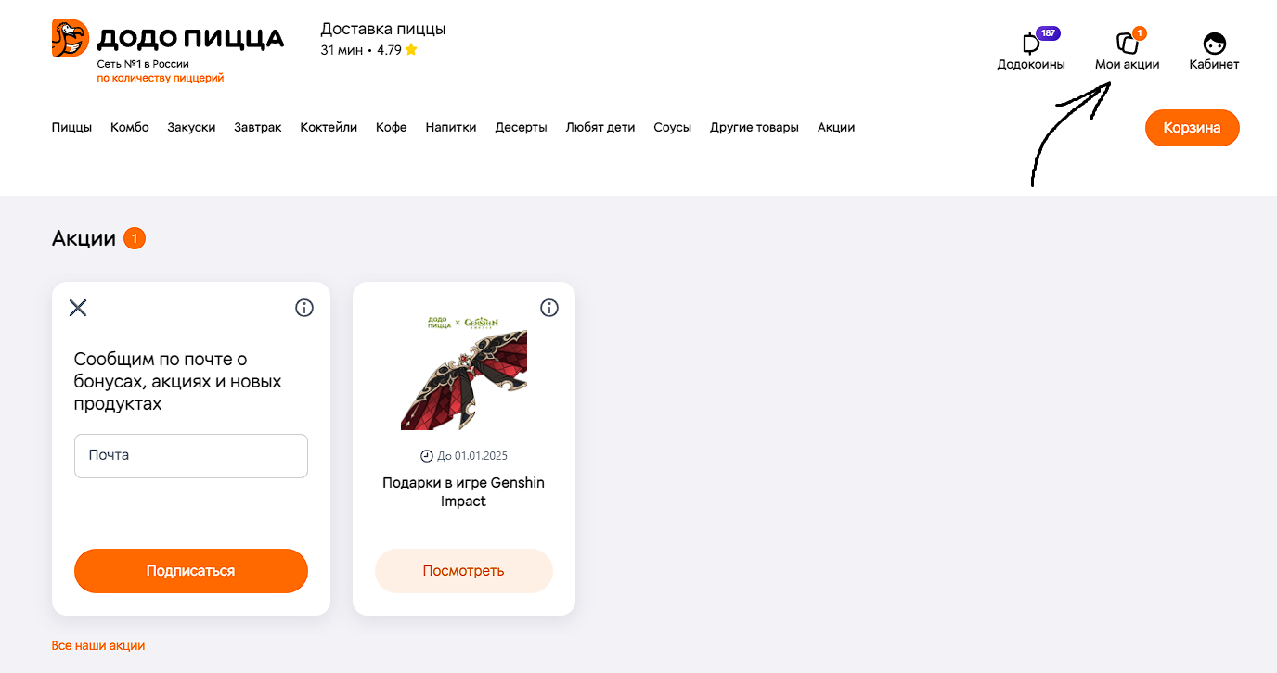Image resolution: width=1277 pixels, height=673 pixels.
Task: Open the Акции item in navigation
Action: [x=836, y=128]
